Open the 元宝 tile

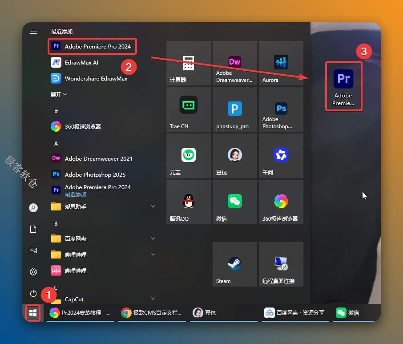(189, 156)
